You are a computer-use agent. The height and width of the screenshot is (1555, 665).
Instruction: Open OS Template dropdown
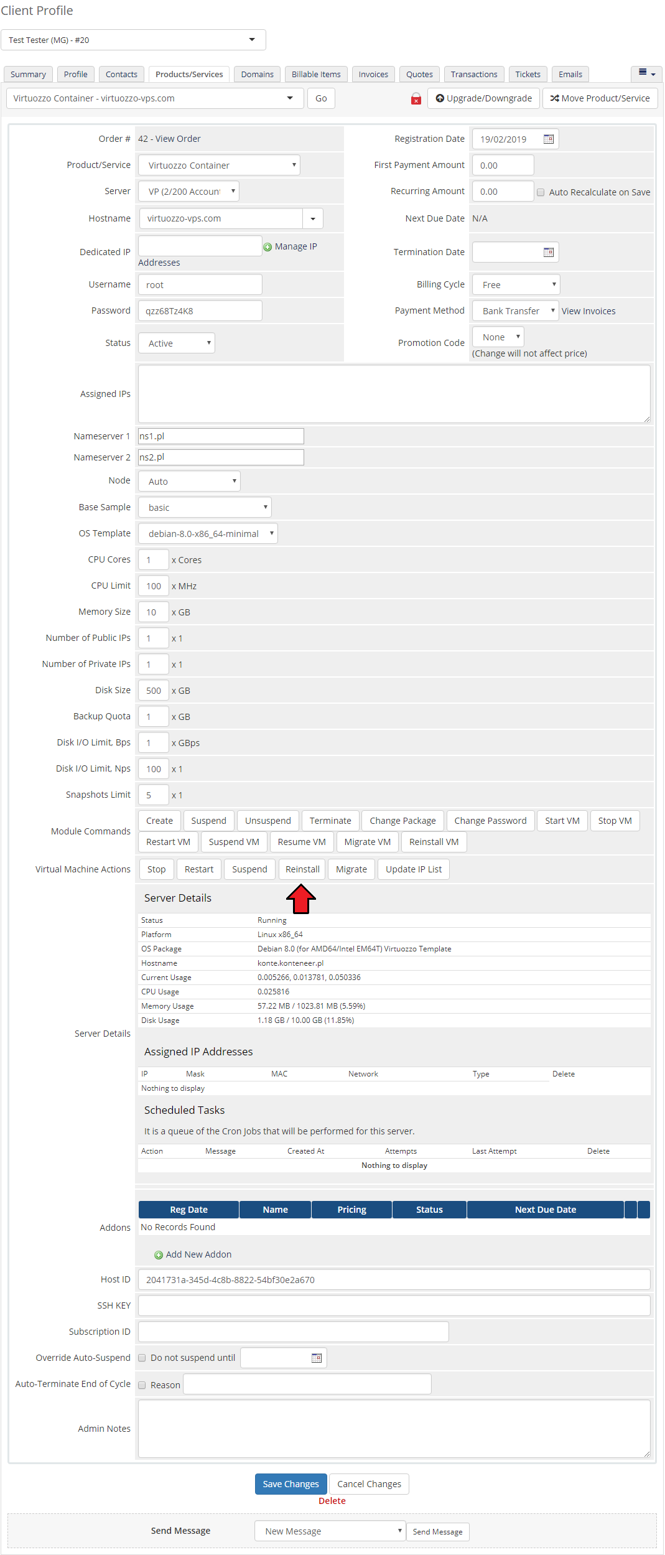(208, 533)
